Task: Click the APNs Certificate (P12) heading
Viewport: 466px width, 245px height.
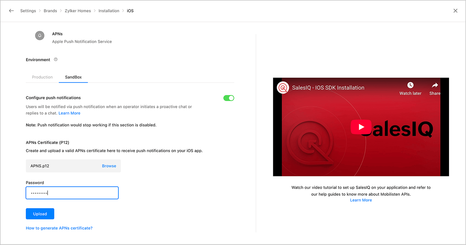Action: (x=47, y=142)
